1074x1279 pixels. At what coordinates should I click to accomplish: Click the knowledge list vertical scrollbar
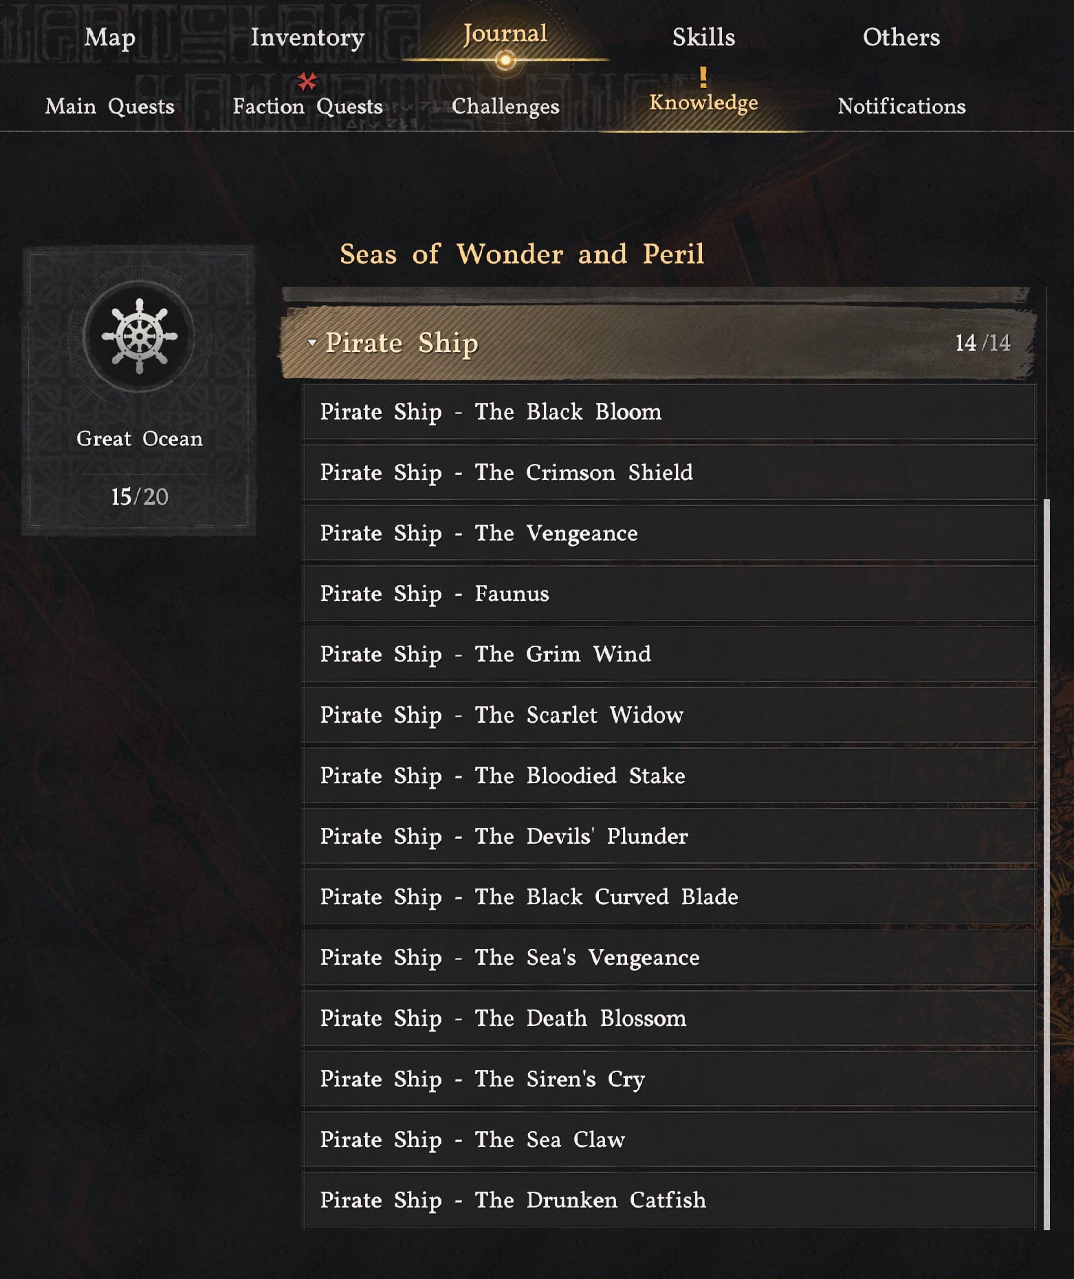click(x=1046, y=864)
